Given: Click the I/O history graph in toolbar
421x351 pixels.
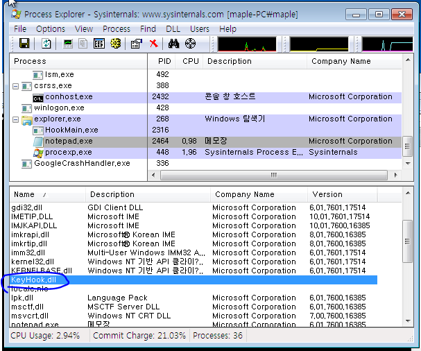Looking at the screenshot, I should pos(388,44).
